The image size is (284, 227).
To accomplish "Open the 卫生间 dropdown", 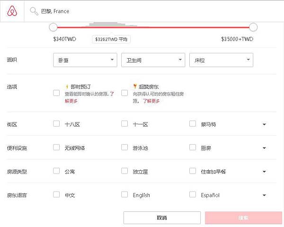I will point(153,60).
